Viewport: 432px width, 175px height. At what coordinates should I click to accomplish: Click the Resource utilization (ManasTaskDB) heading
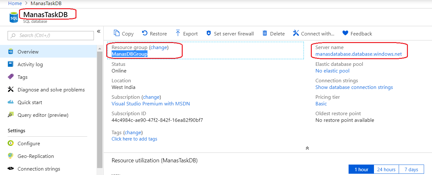[x=154, y=160]
